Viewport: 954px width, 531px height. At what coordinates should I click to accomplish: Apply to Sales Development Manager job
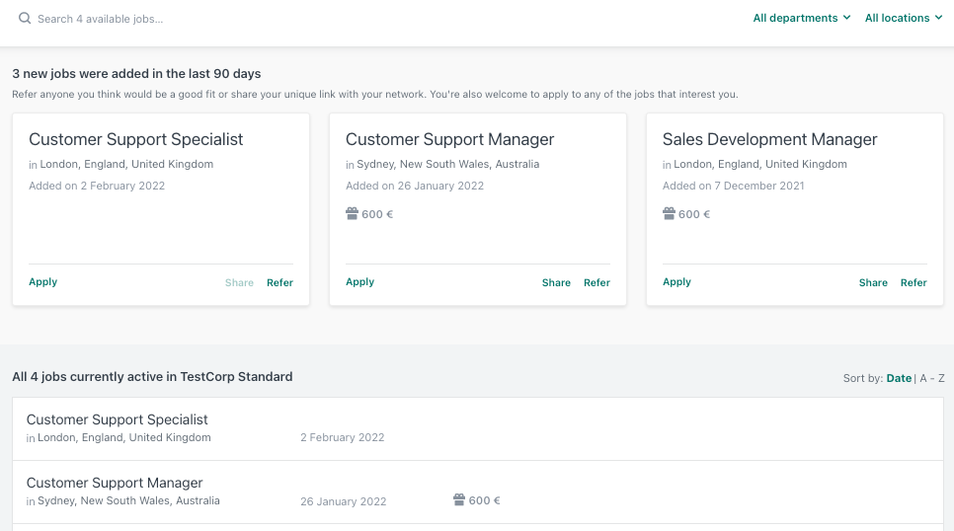tap(676, 282)
